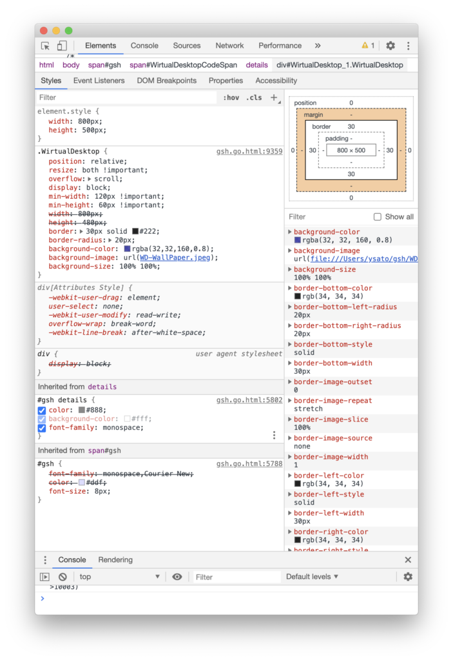Expand more DevTools tabs chevron
453x661 pixels.
(x=318, y=46)
